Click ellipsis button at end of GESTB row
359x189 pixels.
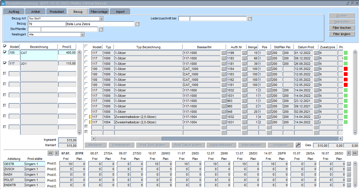(349, 164)
